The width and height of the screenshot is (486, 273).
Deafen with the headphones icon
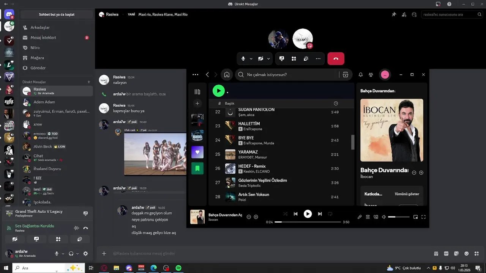(x=71, y=254)
